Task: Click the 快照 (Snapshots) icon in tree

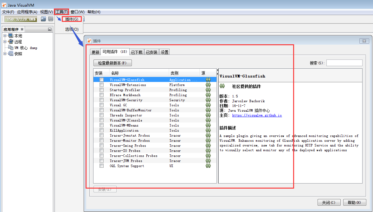Action: pyautogui.click(x=11, y=54)
